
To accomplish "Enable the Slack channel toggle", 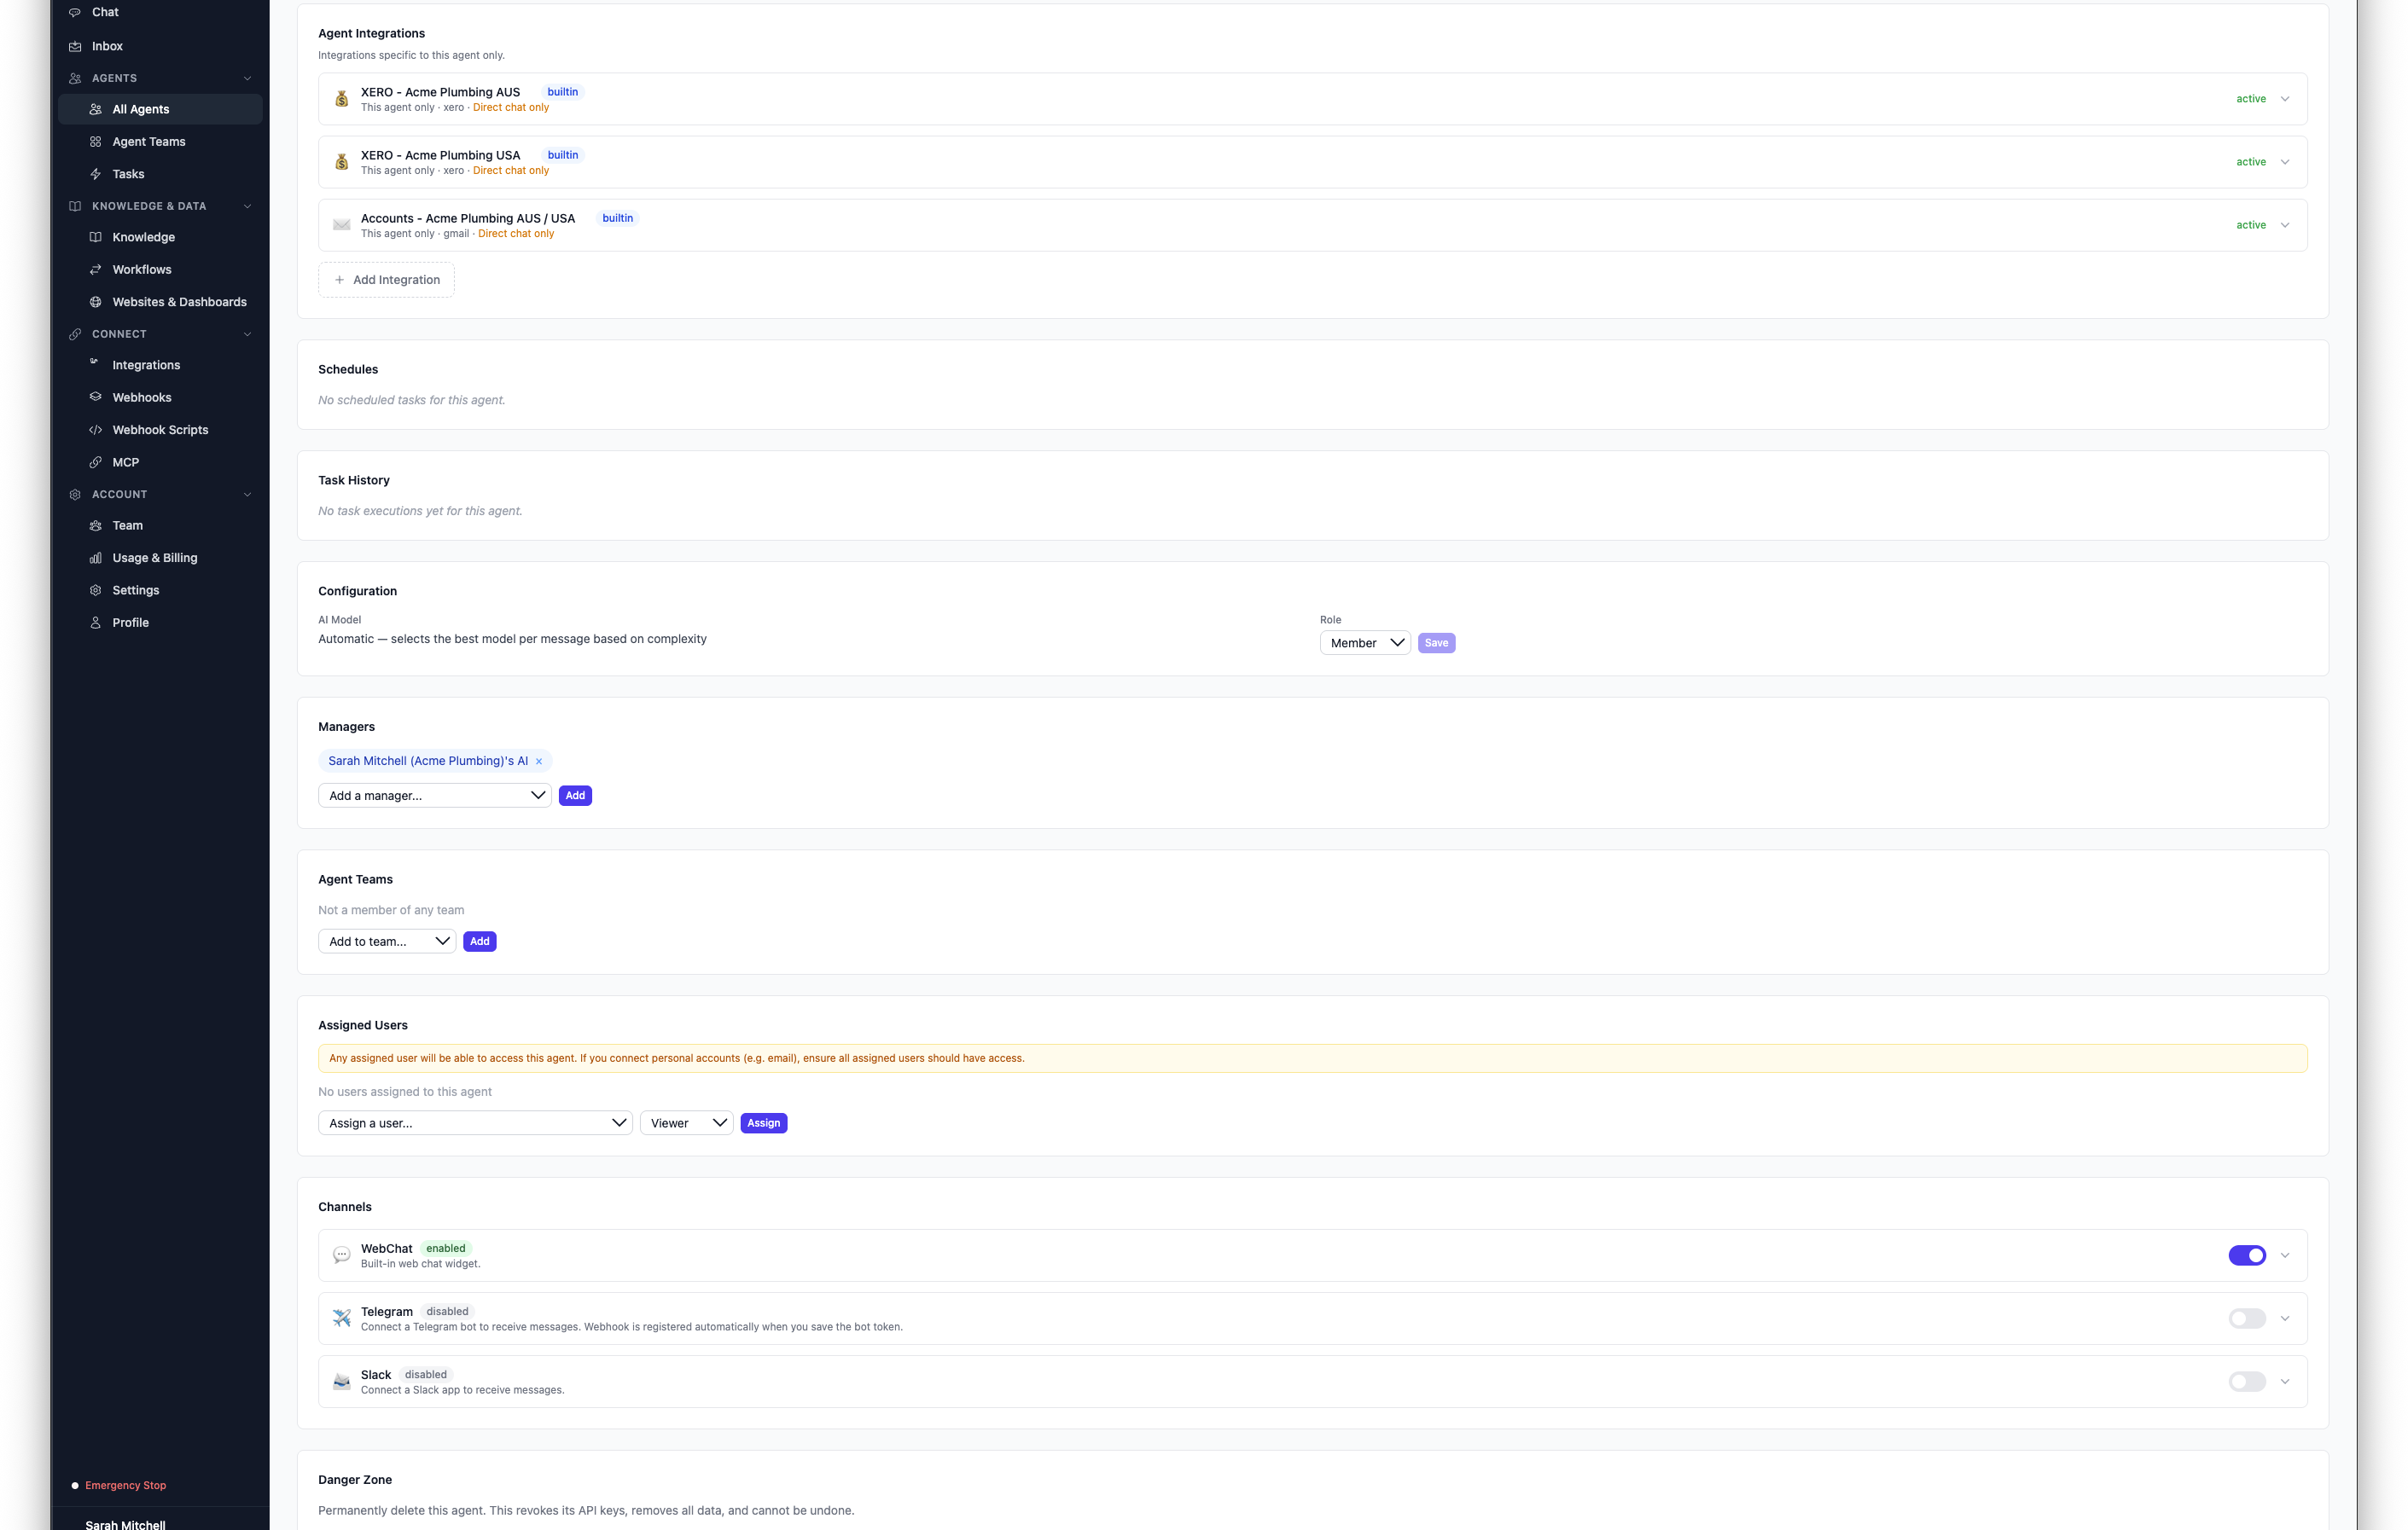I will pyautogui.click(x=2247, y=1381).
